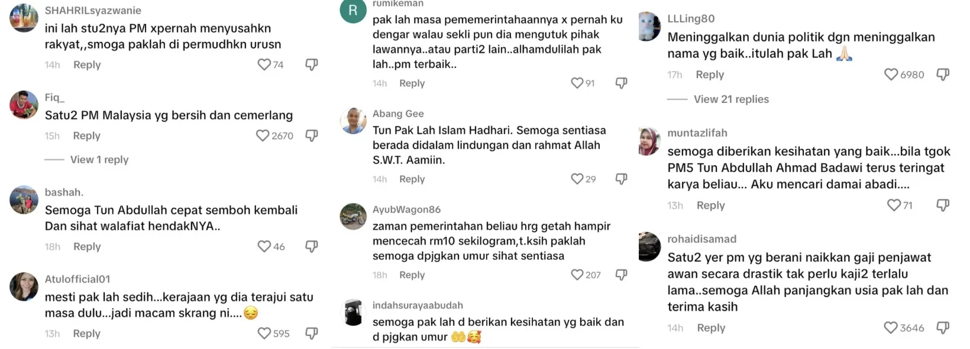Visit rohaidisamad's username profile
Viewport: 970px width, 349px height.
701,239
